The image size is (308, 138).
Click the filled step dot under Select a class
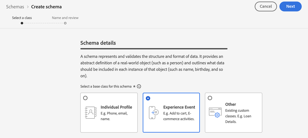(x=22, y=23)
